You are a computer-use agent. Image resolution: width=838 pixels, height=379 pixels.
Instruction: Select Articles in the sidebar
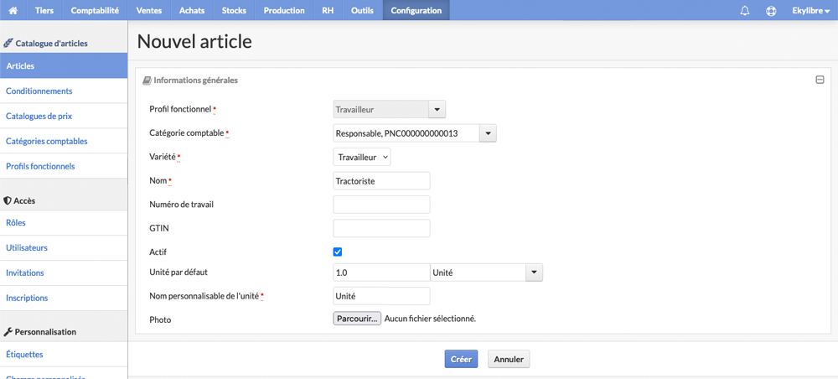pyautogui.click(x=64, y=65)
